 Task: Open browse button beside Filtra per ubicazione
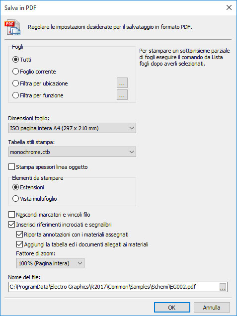coord(122,83)
